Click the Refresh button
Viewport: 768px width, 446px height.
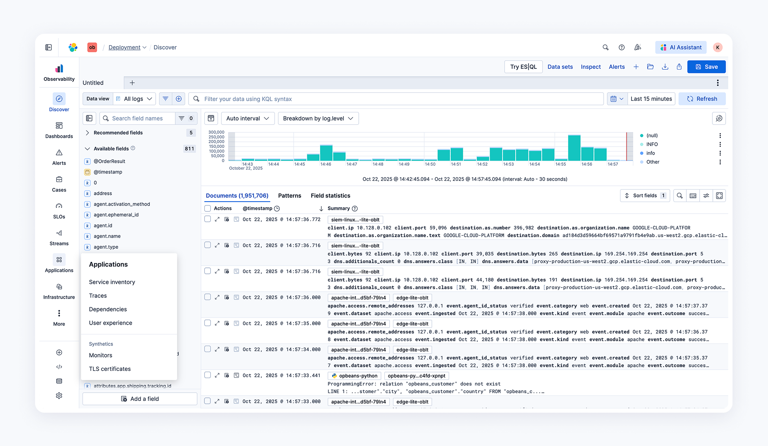tap(702, 99)
